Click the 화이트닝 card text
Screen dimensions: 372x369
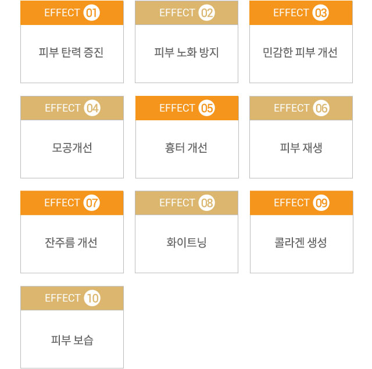pos(186,242)
